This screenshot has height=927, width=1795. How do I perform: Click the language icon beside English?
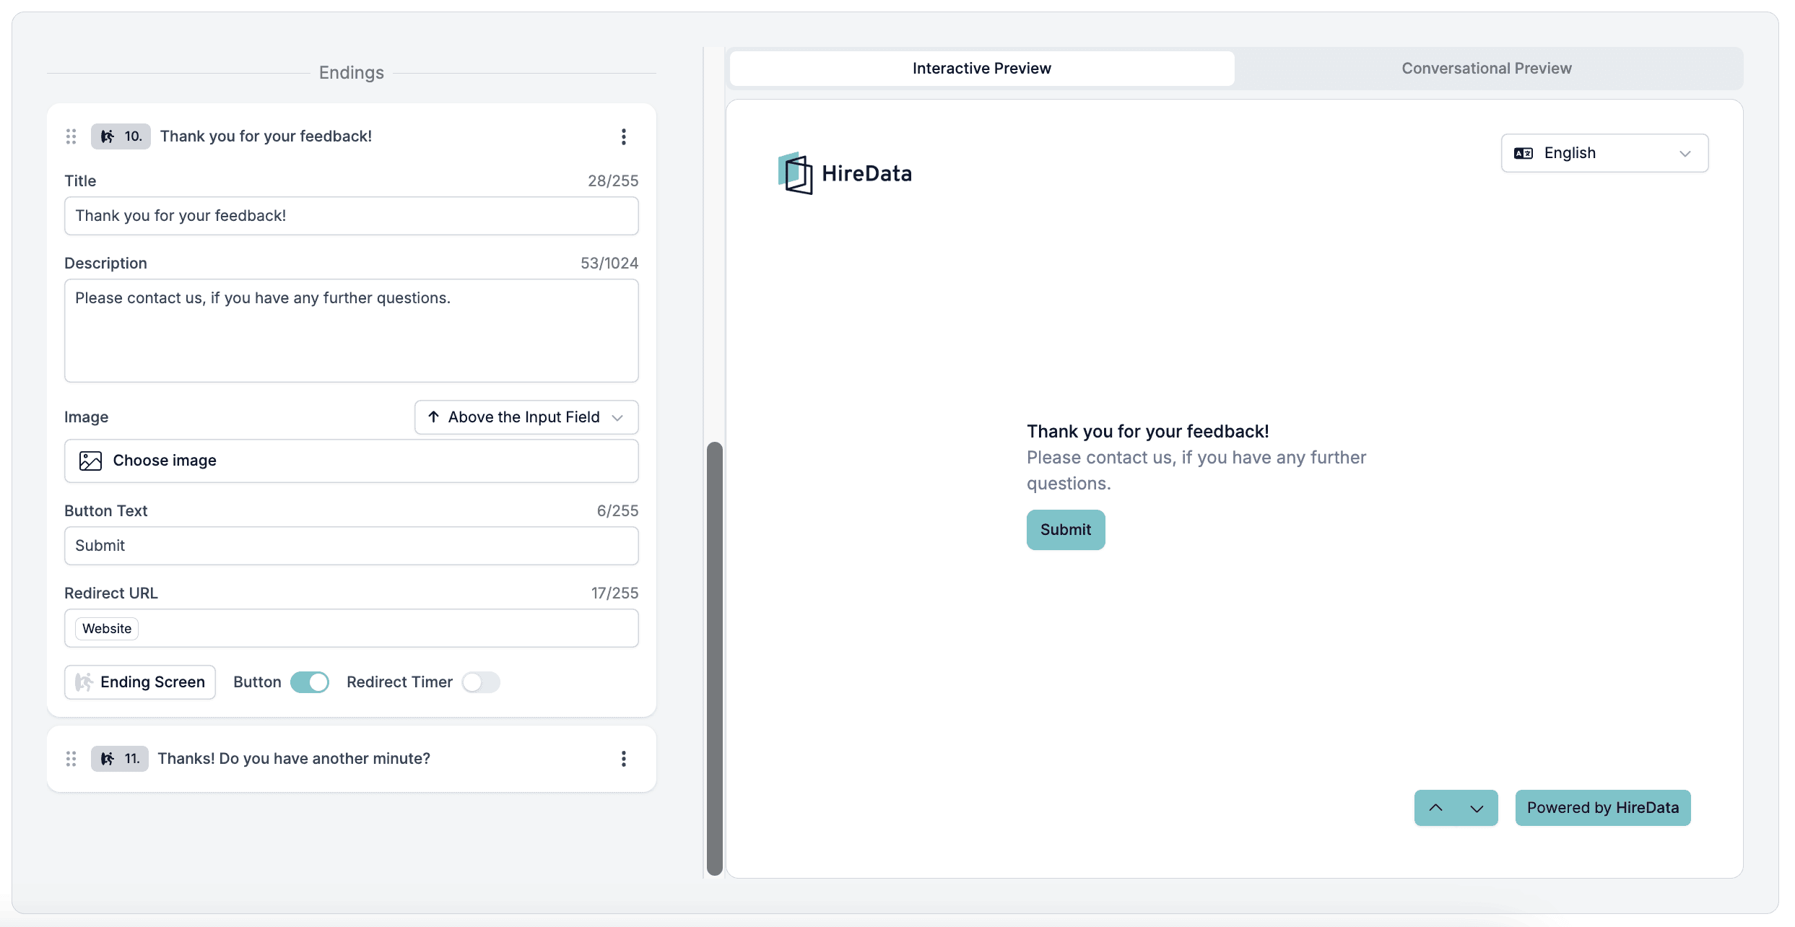[x=1524, y=153]
